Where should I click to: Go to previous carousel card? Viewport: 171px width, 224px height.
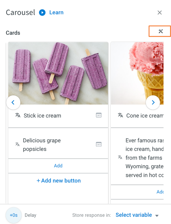point(13,102)
